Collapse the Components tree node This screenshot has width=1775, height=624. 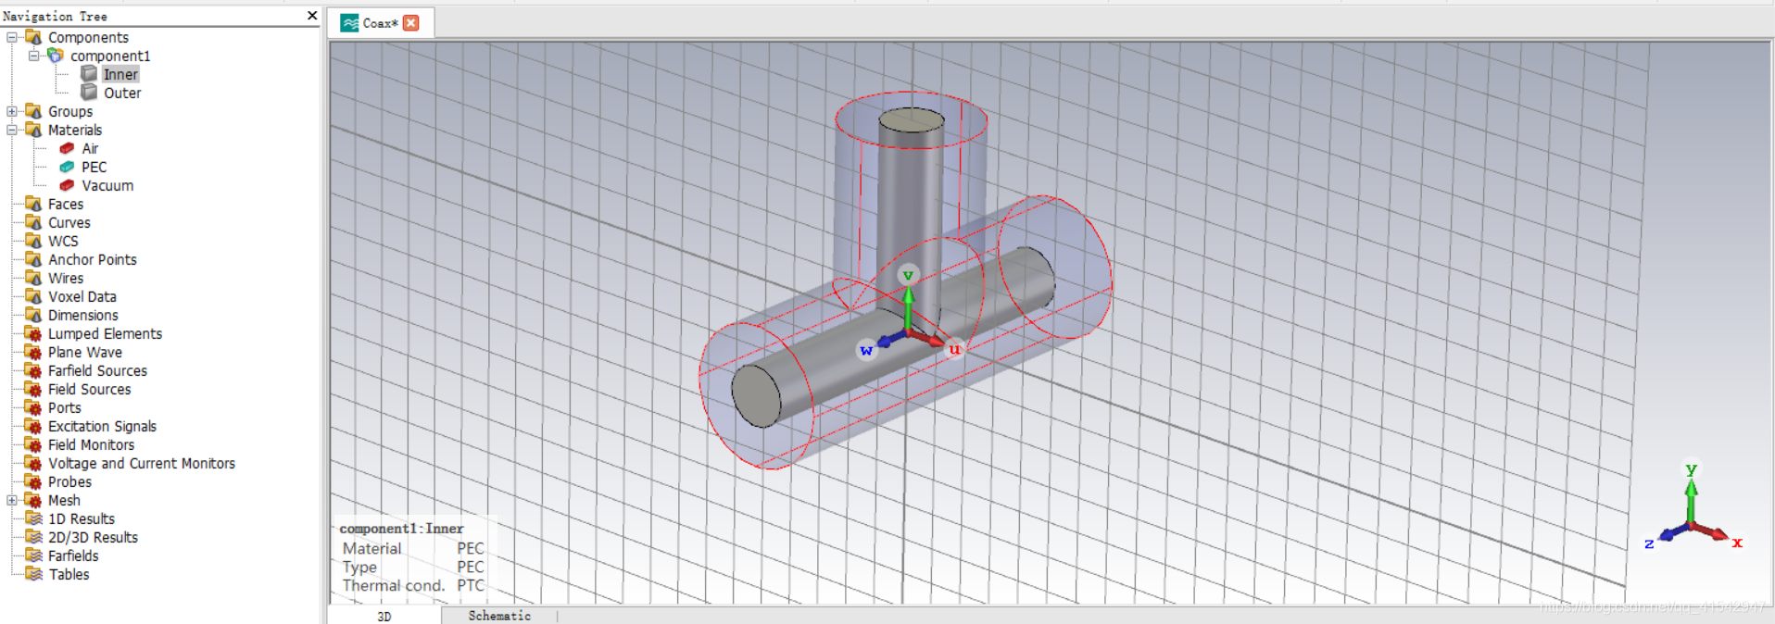tap(12, 37)
